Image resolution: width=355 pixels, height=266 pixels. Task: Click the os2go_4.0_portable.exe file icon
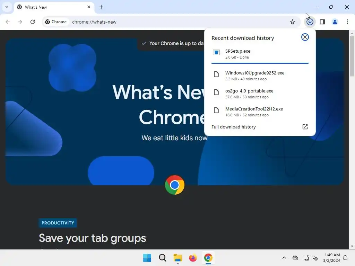(216, 92)
